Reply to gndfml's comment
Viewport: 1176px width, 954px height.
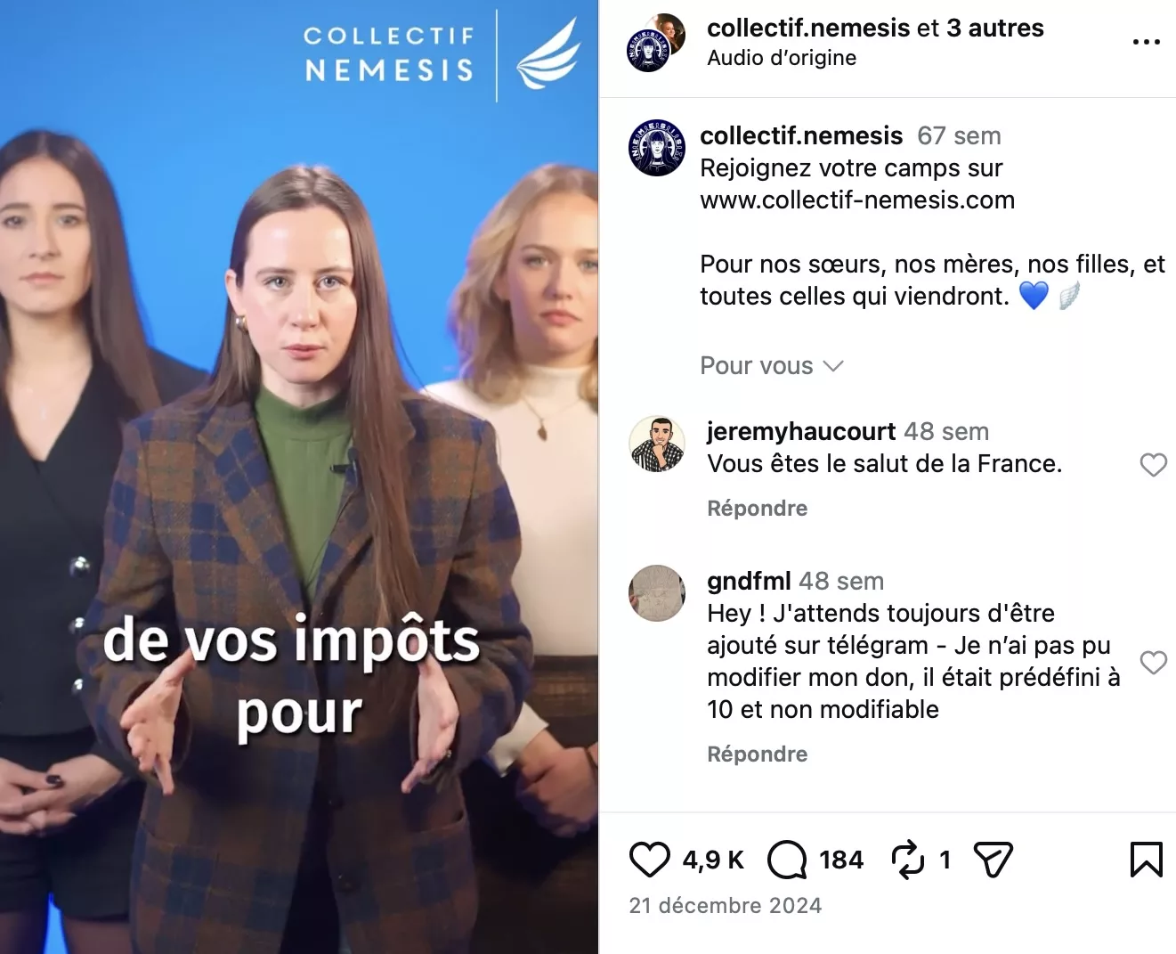click(x=758, y=754)
